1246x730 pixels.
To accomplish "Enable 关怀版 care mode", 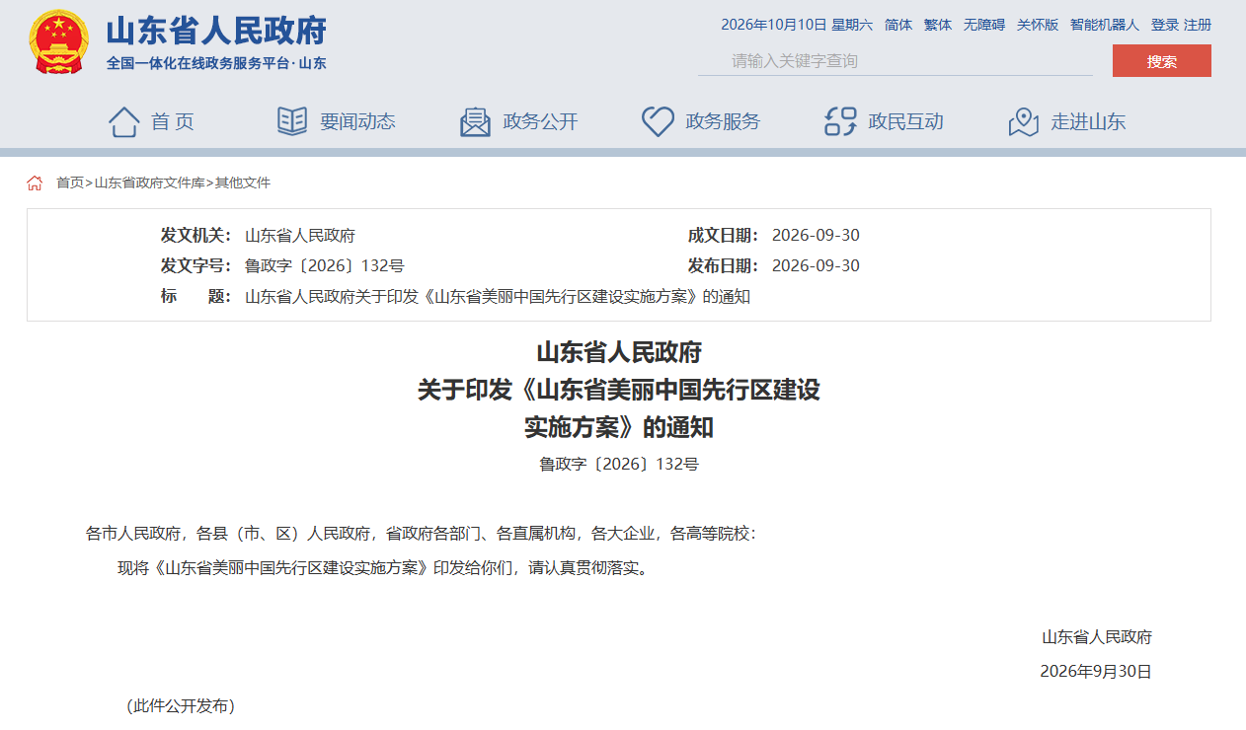I will (x=1038, y=25).
